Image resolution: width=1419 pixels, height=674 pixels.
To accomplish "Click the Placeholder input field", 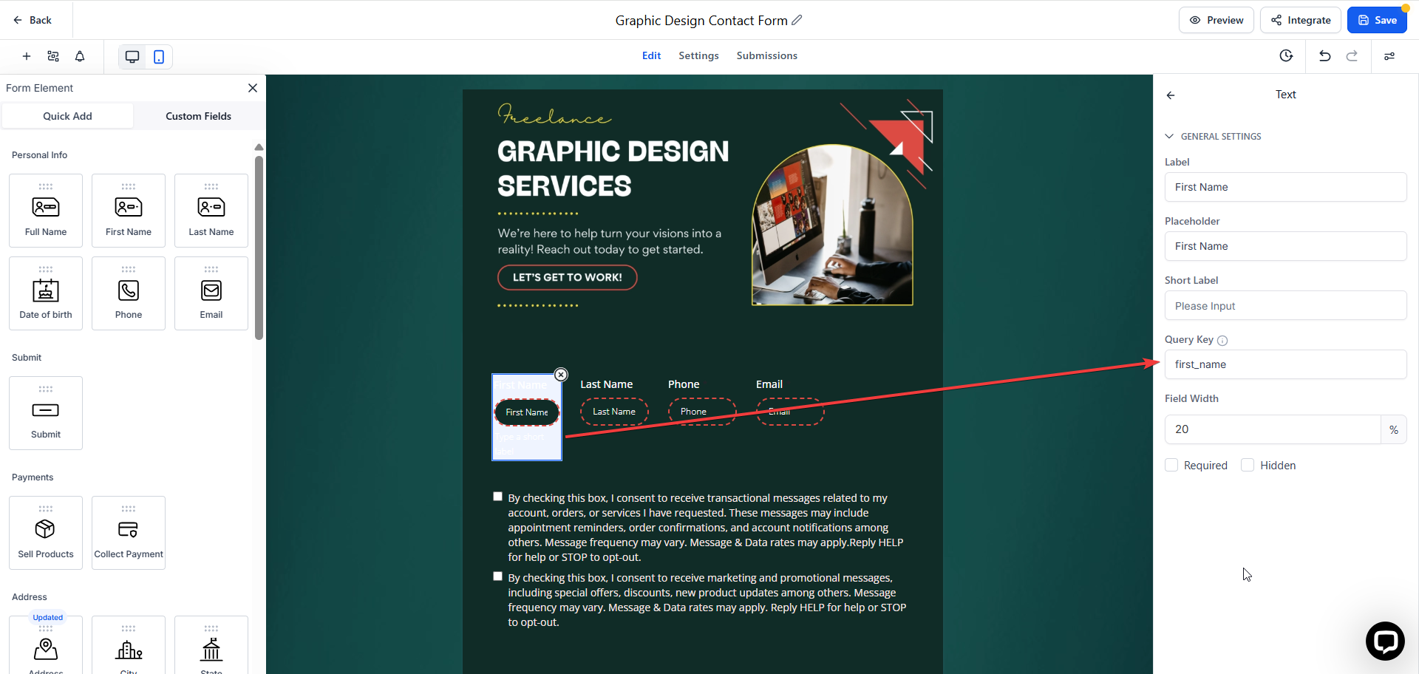I will point(1285,246).
